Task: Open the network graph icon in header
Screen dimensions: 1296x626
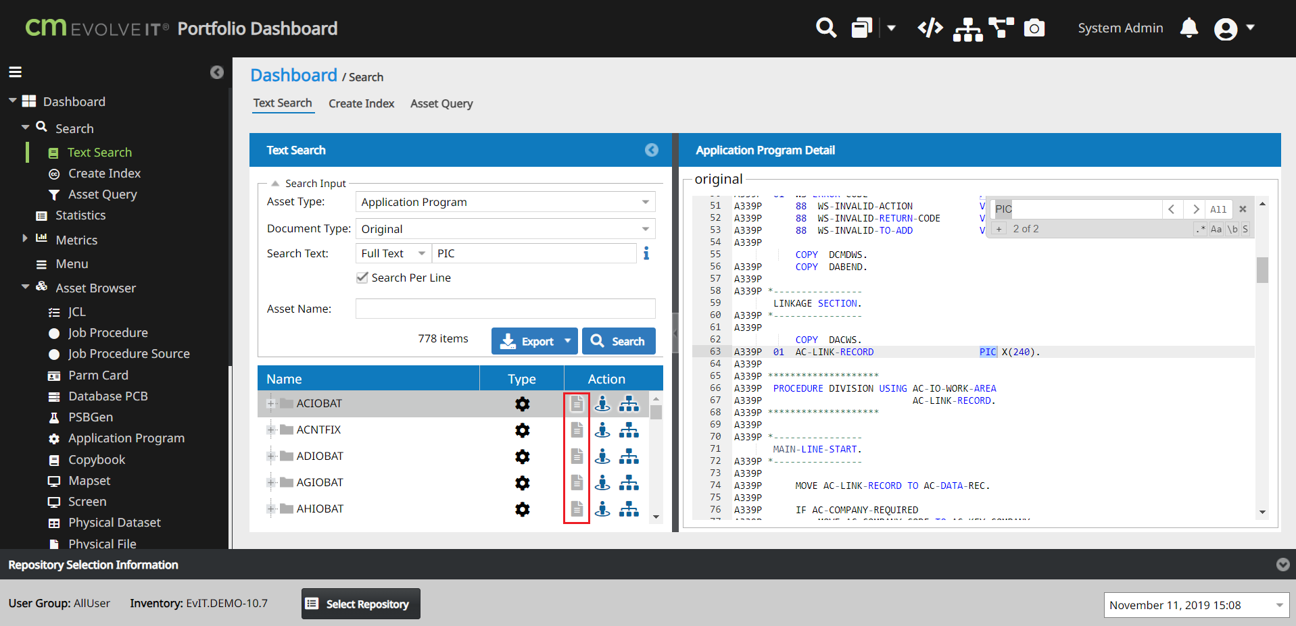Action: click(1001, 27)
